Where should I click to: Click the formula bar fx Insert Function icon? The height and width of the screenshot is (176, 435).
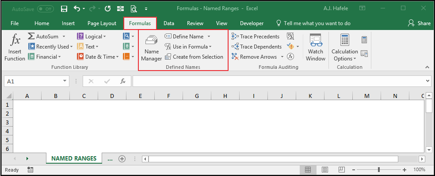pos(122,81)
